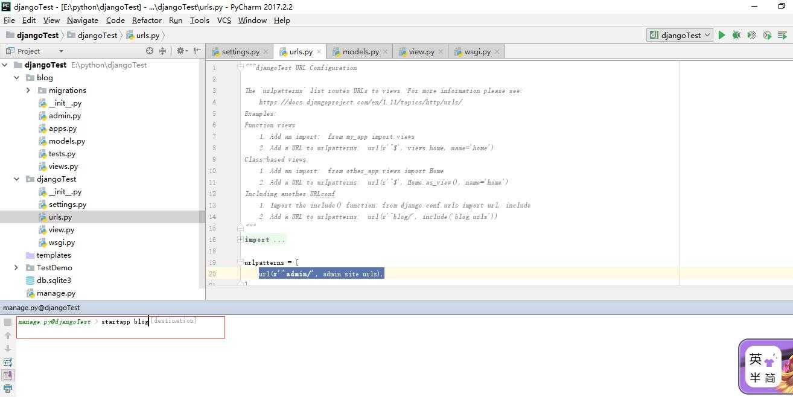The width and height of the screenshot is (793, 397).
Task: Select db.sqlite3 in project tree
Action: pyautogui.click(x=54, y=280)
